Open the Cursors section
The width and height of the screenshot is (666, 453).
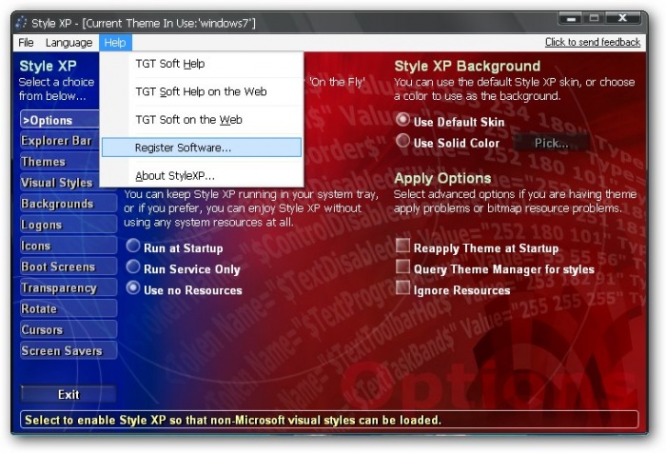click(x=69, y=330)
